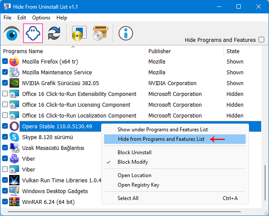Click the WinRAR program icon
The width and height of the screenshot is (269, 216).
pos(15,202)
